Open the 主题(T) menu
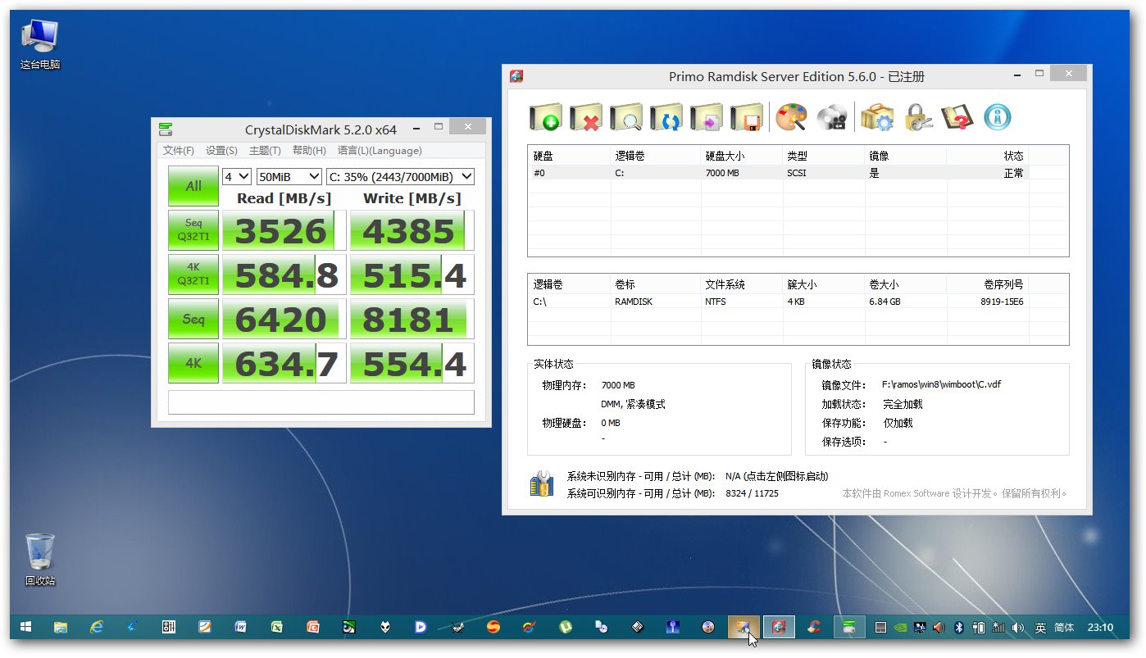 point(265,151)
